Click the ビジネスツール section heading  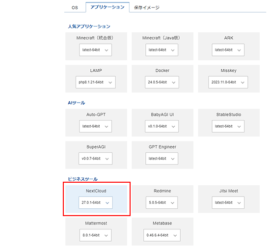[82, 179]
